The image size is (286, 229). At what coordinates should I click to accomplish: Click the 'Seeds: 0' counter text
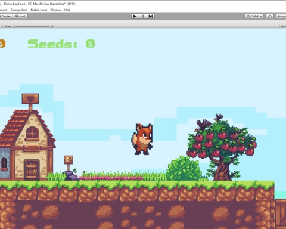[x=61, y=44]
